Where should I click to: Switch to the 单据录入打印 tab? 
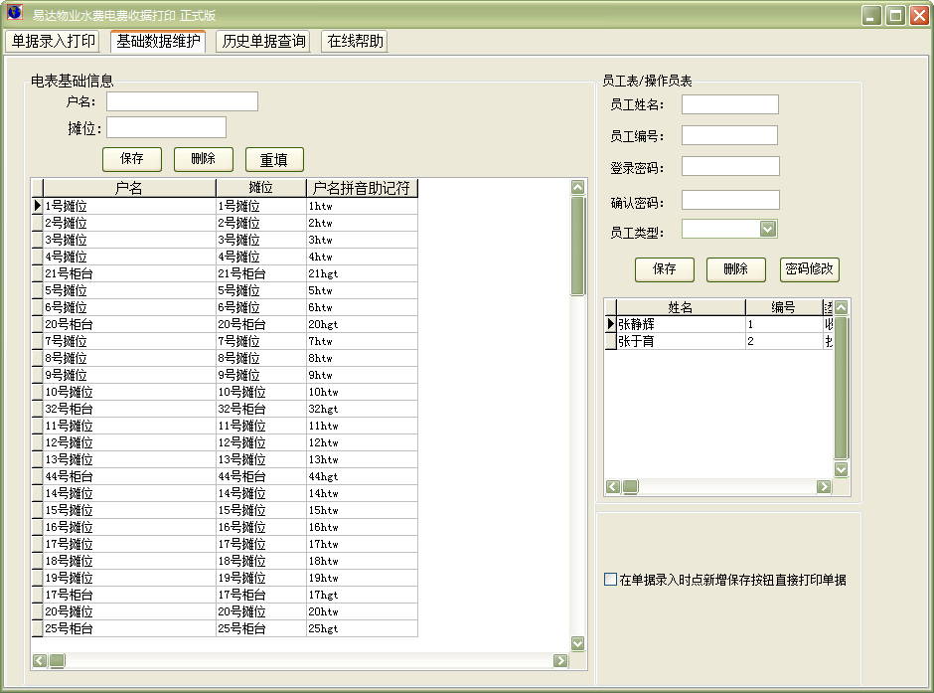[x=54, y=42]
